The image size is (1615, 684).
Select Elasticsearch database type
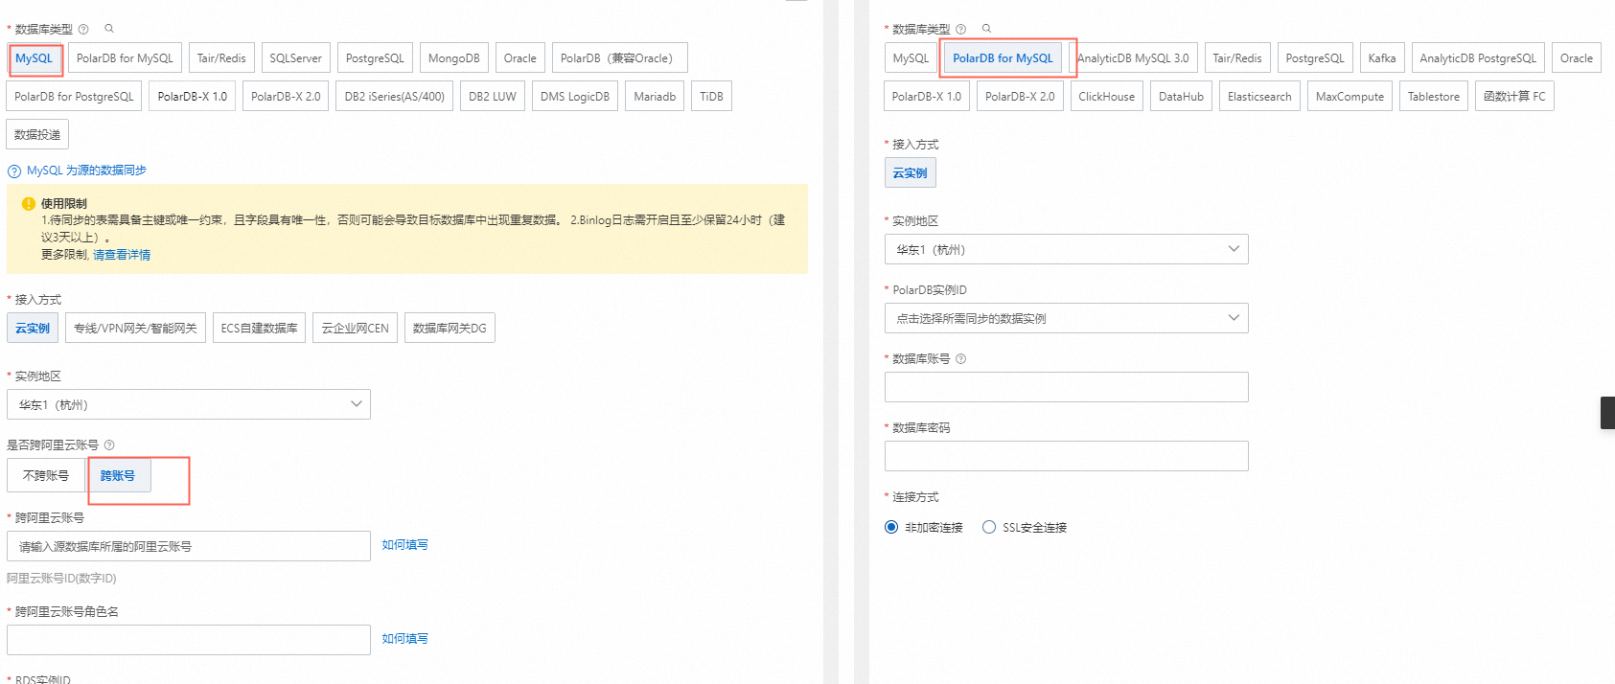[1259, 97]
